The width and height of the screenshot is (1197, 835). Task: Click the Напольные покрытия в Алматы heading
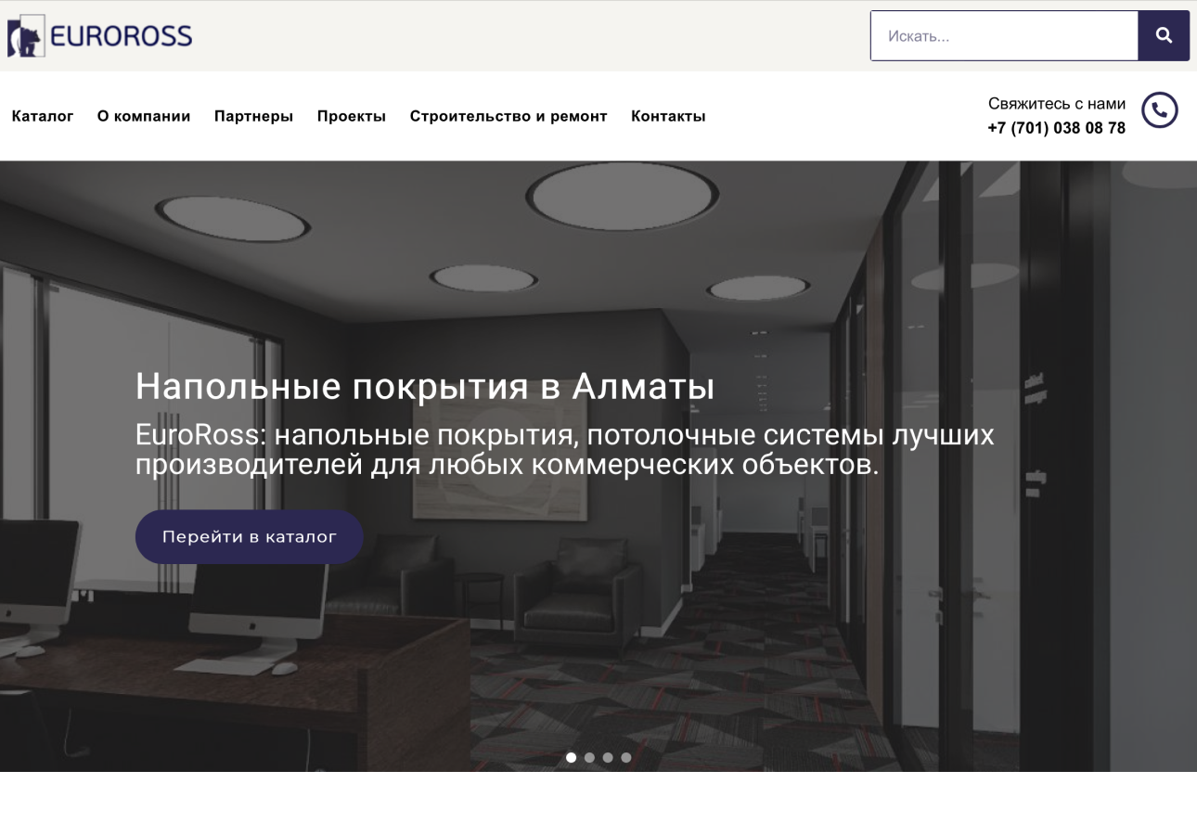pyautogui.click(x=425, y=386)
